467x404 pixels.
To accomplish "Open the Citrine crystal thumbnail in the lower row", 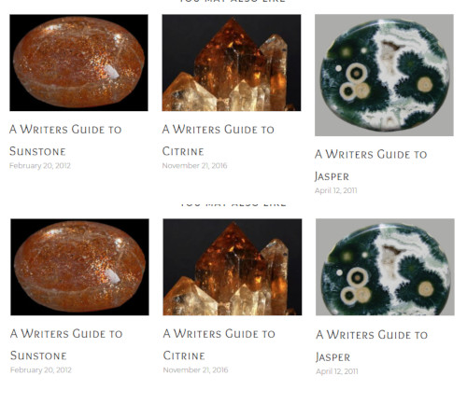I will coord(233,267).
